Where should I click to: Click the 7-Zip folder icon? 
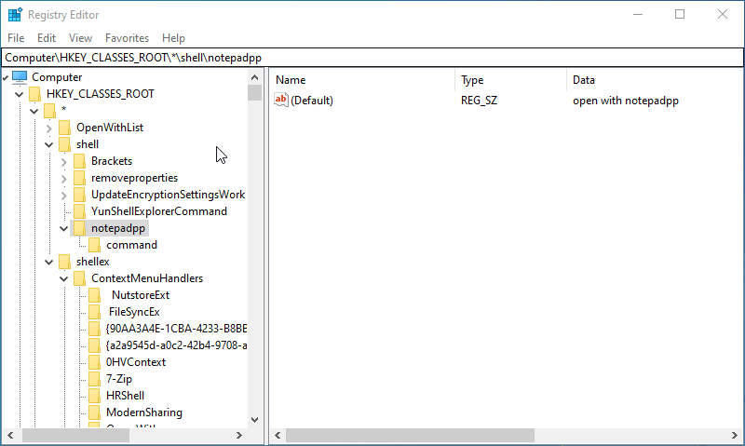coord(95,379)
